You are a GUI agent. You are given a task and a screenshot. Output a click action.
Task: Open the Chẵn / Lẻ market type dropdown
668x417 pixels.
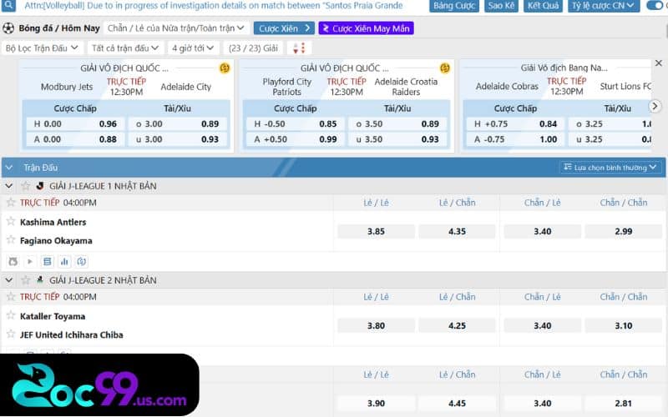pos(176,28)
